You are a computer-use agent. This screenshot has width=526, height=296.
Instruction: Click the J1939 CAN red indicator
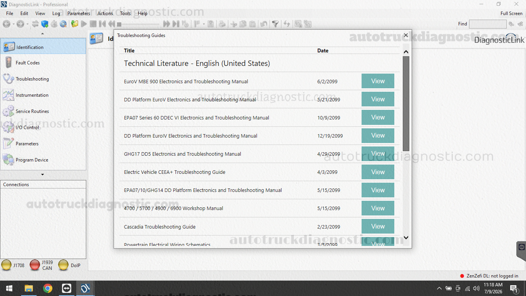point(41,265)
